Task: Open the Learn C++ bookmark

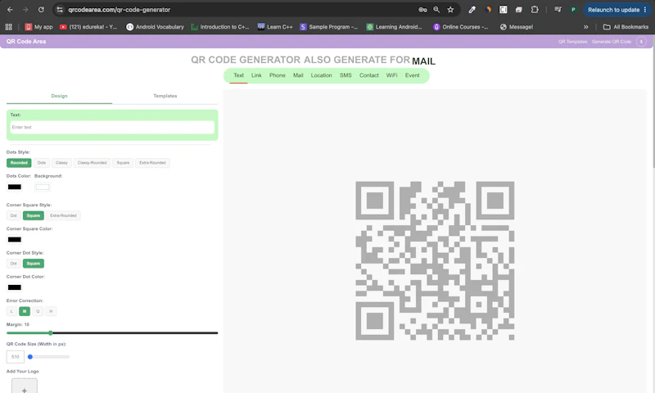Action: [275, 27]
